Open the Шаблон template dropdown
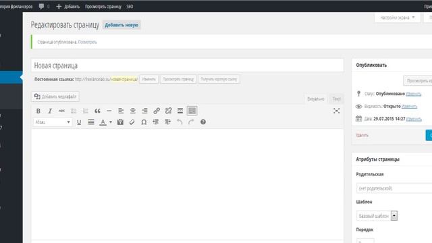The width and height of the screenshot is (432, 243). [377, 216]
